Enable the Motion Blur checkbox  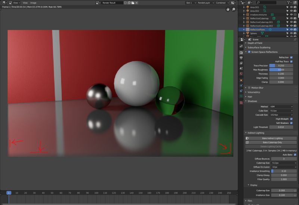[249, 88]
